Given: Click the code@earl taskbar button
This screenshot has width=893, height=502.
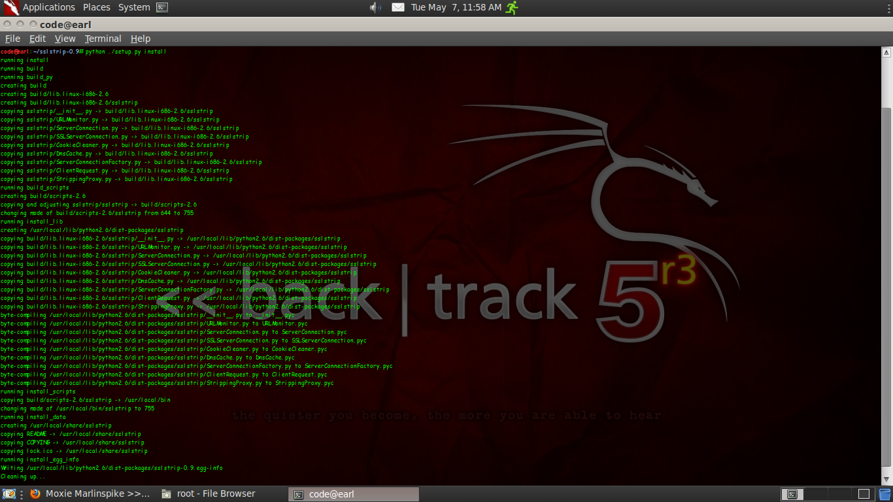Looking at the screenshot, I should 353,494.
